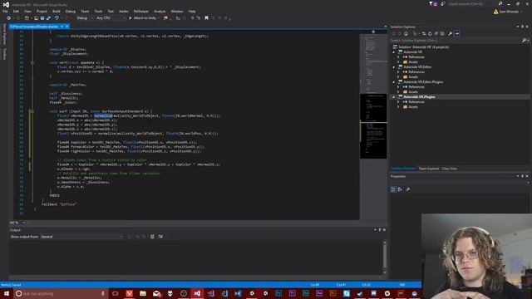
Task: Toggle pin on the shader file tab
Action: tap(62, 27)
